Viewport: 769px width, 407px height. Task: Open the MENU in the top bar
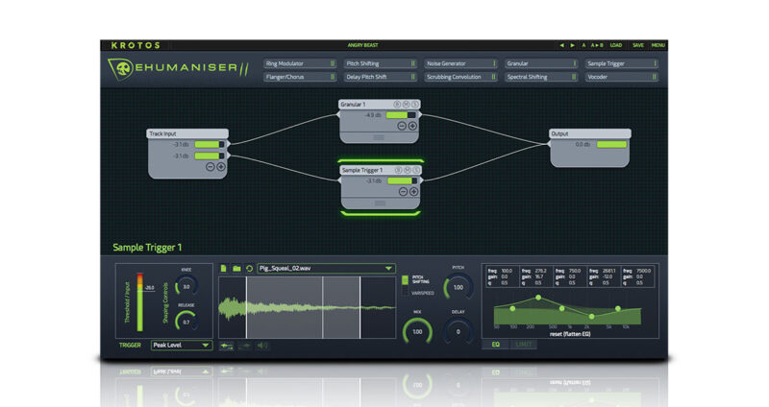point(658,45)
